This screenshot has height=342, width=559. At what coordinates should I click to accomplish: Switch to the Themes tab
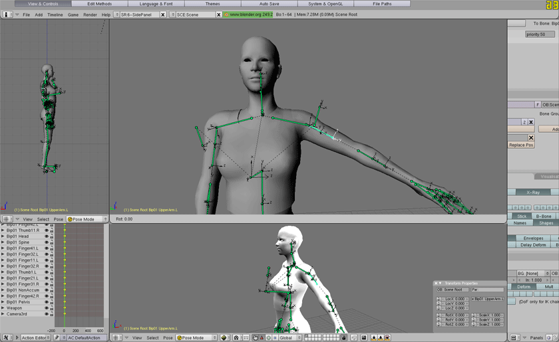pos(212,3)
